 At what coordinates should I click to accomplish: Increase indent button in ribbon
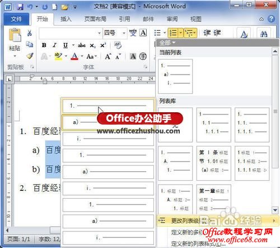pyautogui.click(x=217, y=33)
